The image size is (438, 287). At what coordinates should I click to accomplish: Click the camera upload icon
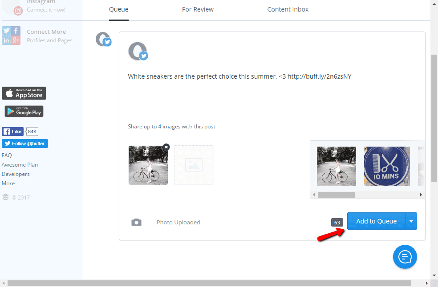136,222
